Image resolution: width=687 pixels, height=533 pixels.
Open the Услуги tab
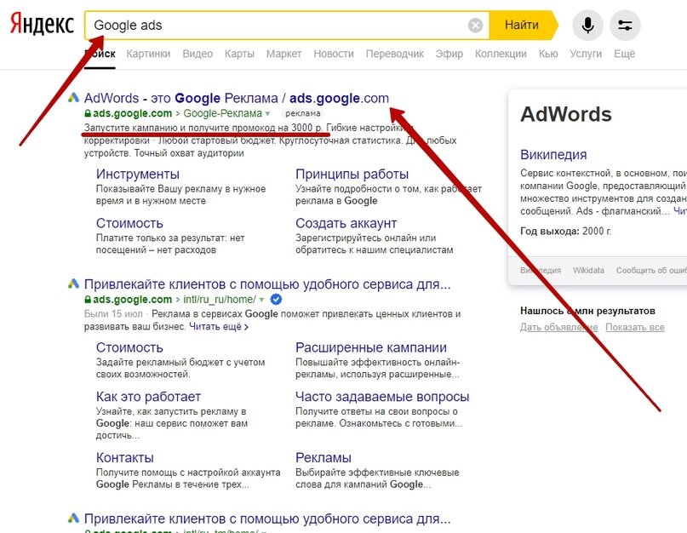(586, 54)
